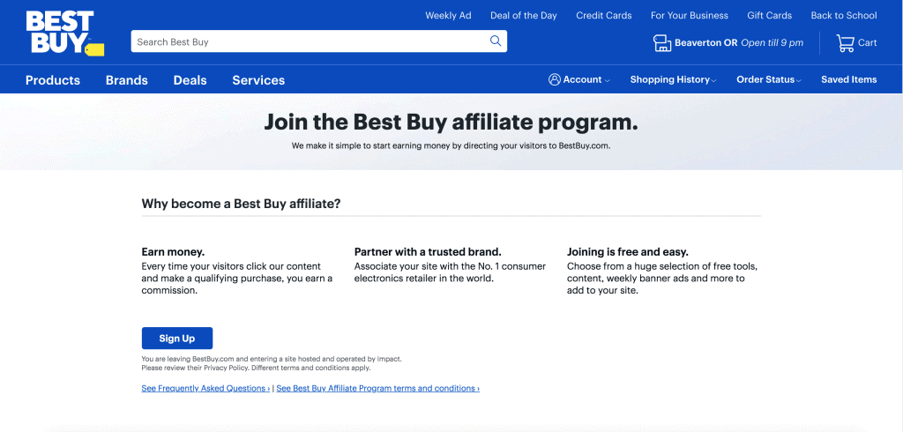This screenshot has width=903, height=432.
Task: Click the Sign Up button
Action: (x=177, y=339)
